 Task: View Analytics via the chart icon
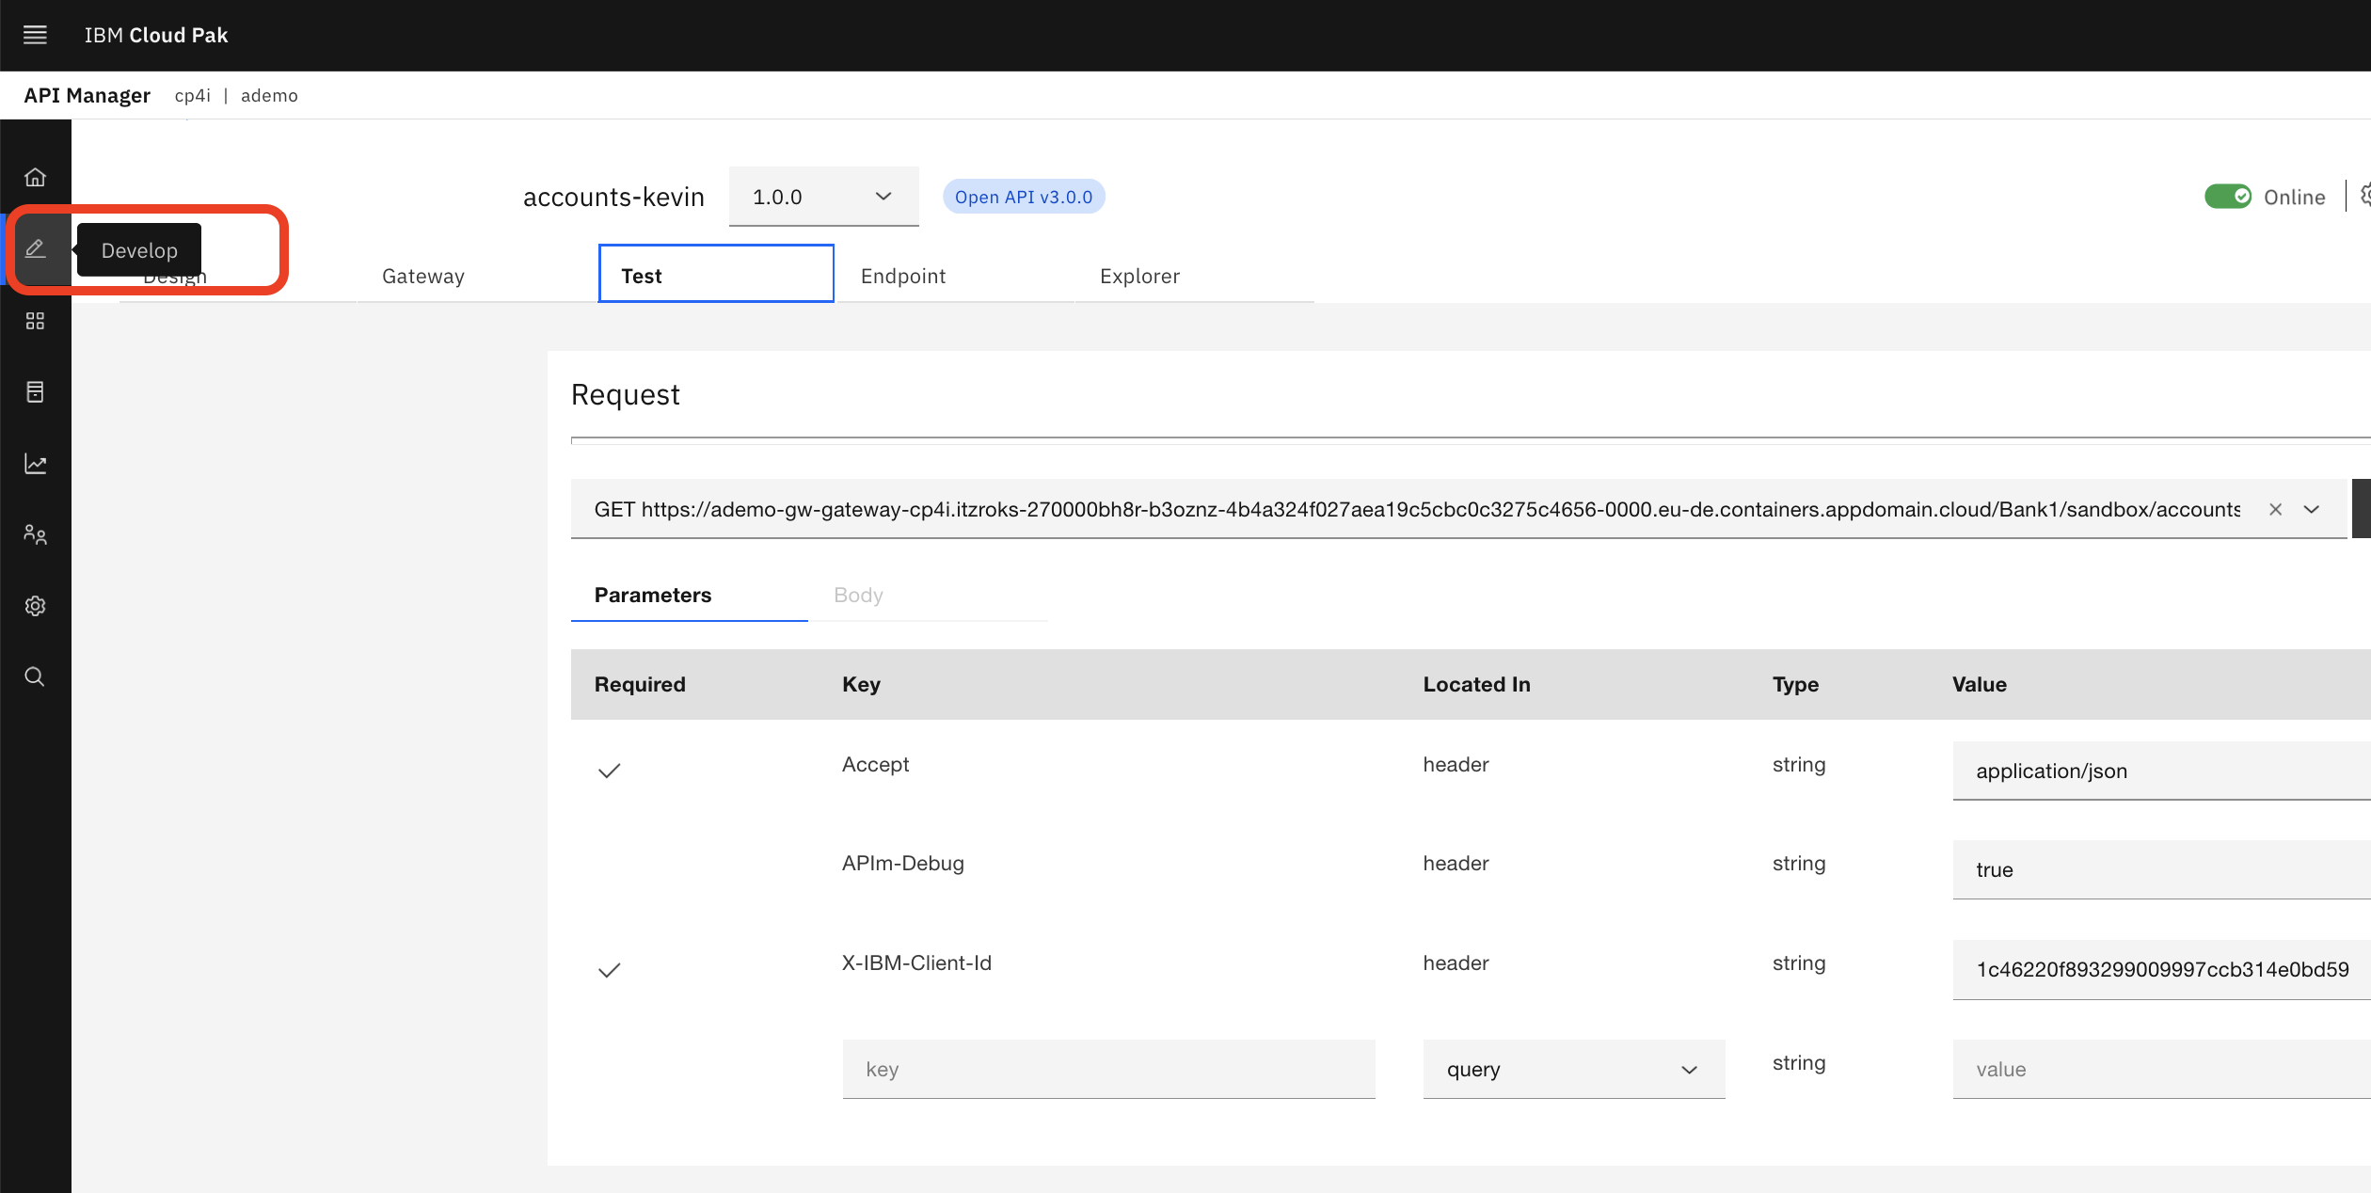point(36,463)
